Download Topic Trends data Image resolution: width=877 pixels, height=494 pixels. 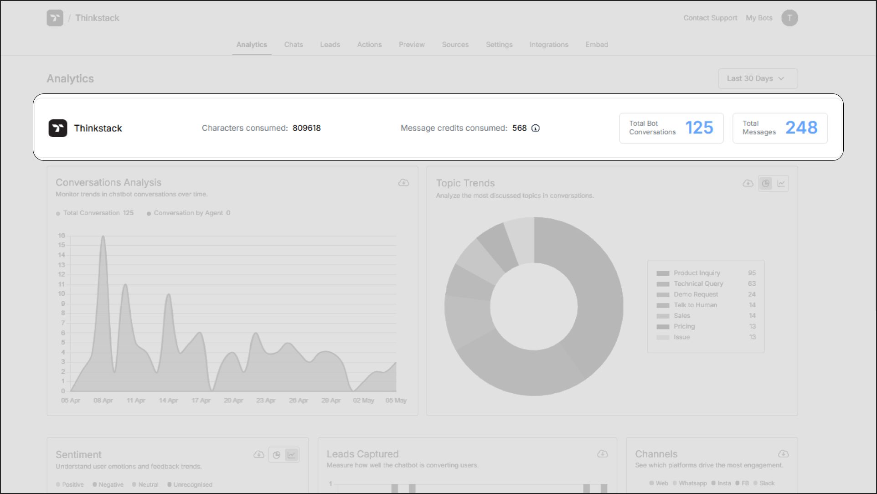748,183
